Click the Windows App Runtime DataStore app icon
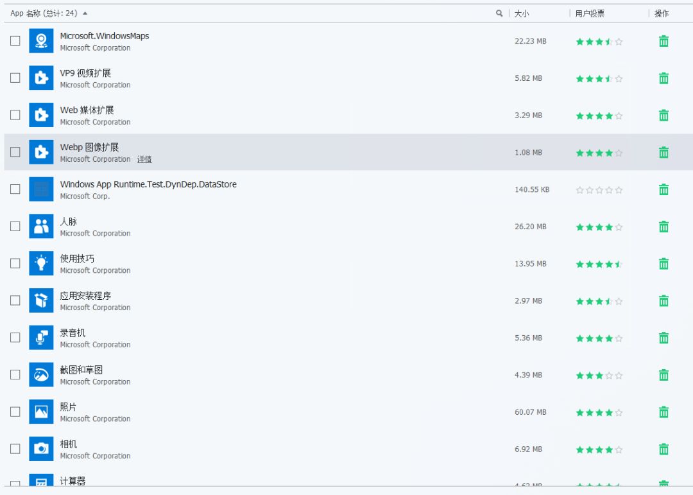693x495 pixels. (41, 189)
